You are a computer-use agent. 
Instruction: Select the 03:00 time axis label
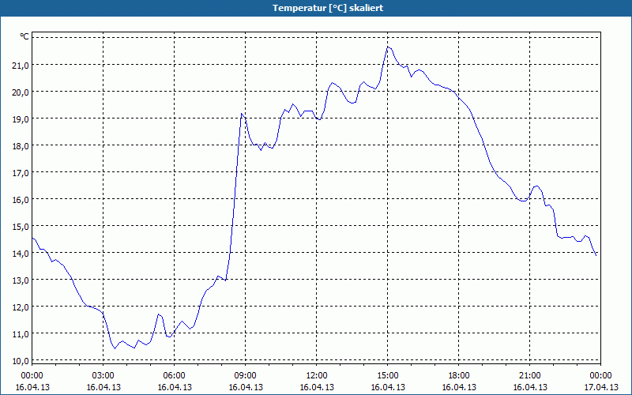tap(103, 376)
